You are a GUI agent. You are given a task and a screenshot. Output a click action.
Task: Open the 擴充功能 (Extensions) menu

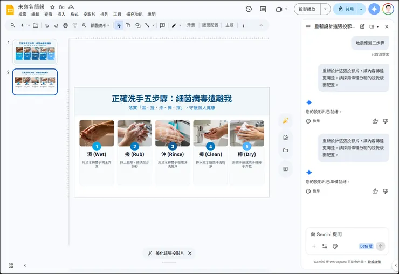tap(134, 14)
